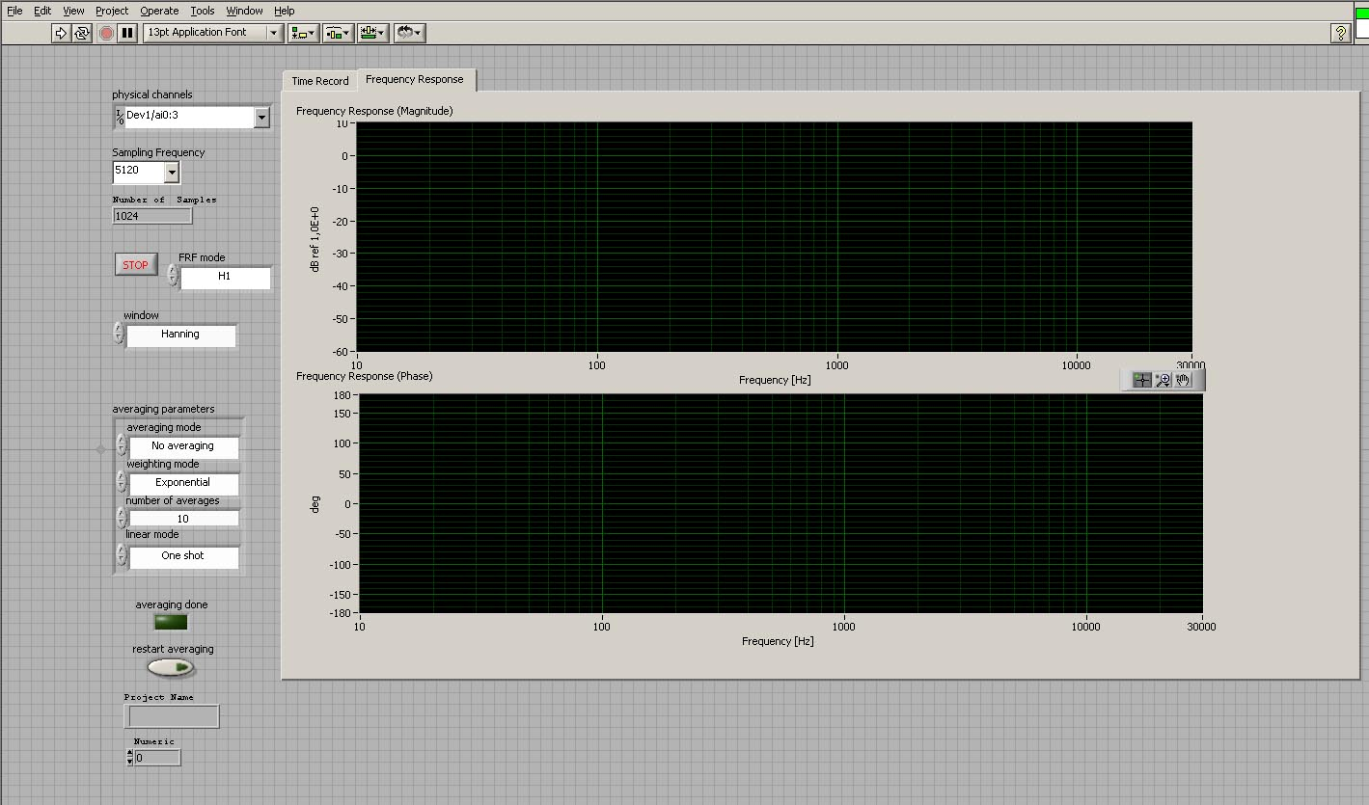
Task: Click the H1 FRF mode field
Action: [x=224, y=276]
